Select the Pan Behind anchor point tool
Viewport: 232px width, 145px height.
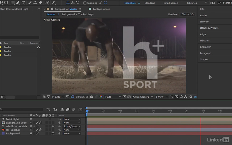click(6, 3)
